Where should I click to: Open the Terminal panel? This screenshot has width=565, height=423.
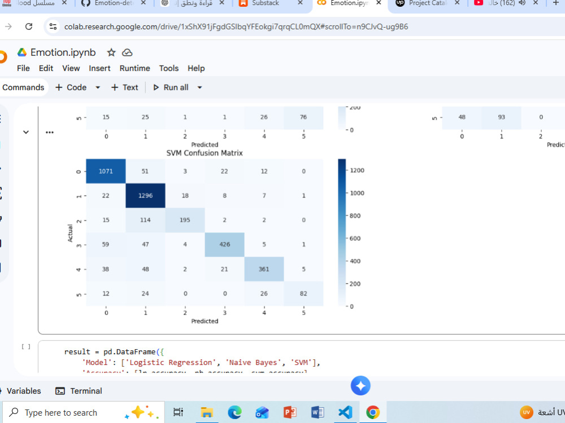[79, 391]
